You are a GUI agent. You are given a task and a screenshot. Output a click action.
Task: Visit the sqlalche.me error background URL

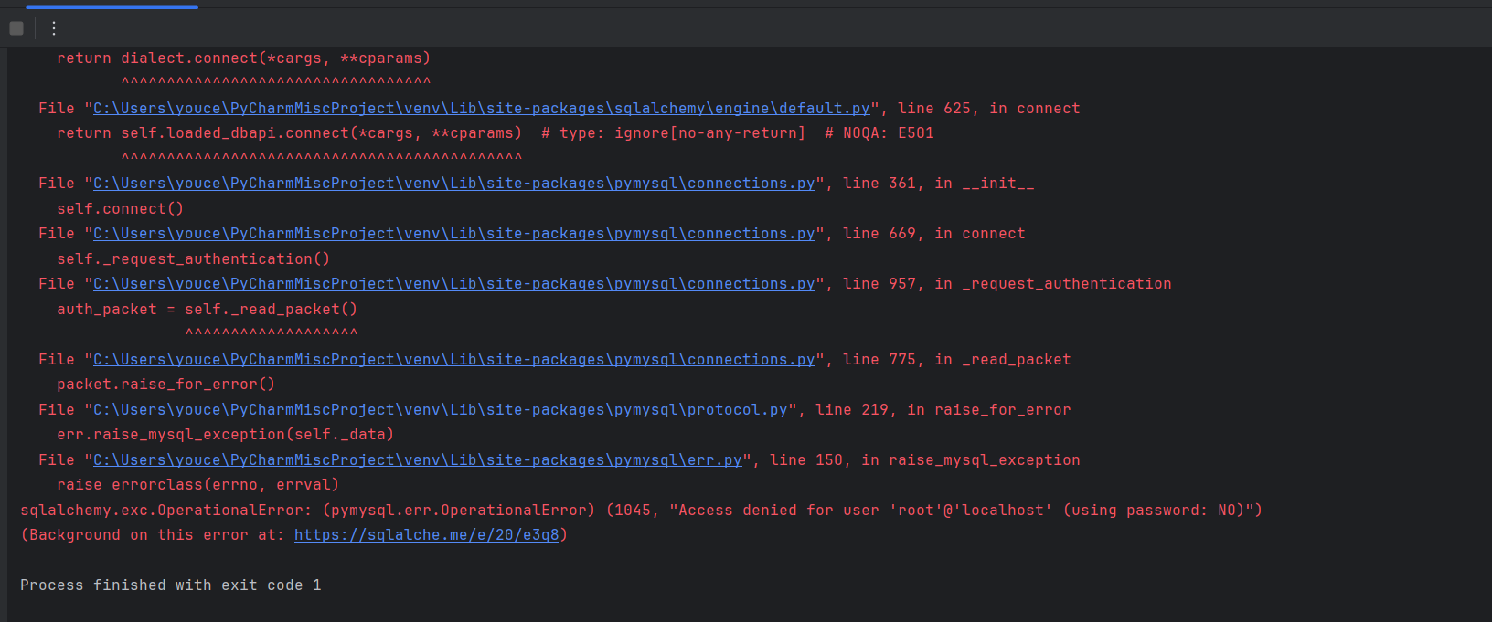[426, 535]
